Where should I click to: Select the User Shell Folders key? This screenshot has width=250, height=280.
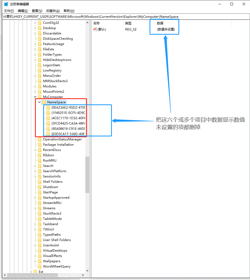pyautogui.click(x=57, y=240)
